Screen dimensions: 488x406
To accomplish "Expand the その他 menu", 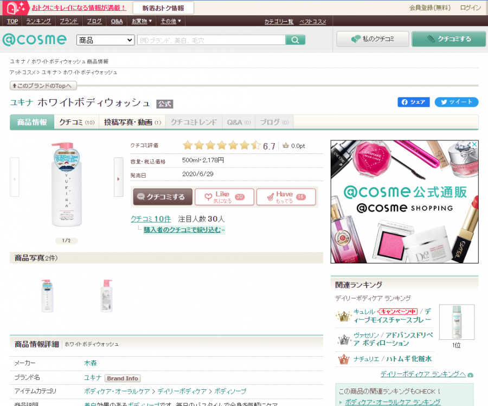I will (x=171, y=21).
